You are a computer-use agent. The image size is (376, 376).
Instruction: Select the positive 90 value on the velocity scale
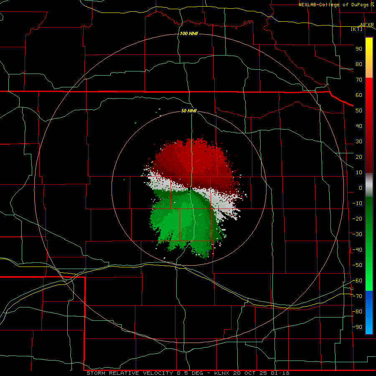(359, 49)
